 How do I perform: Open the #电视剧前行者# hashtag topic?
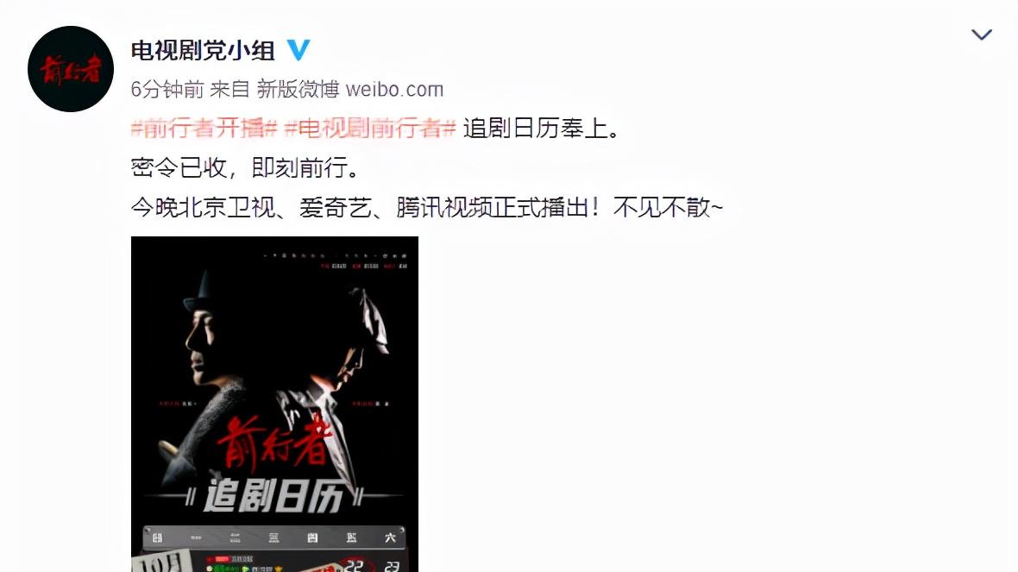coord(370,129)
